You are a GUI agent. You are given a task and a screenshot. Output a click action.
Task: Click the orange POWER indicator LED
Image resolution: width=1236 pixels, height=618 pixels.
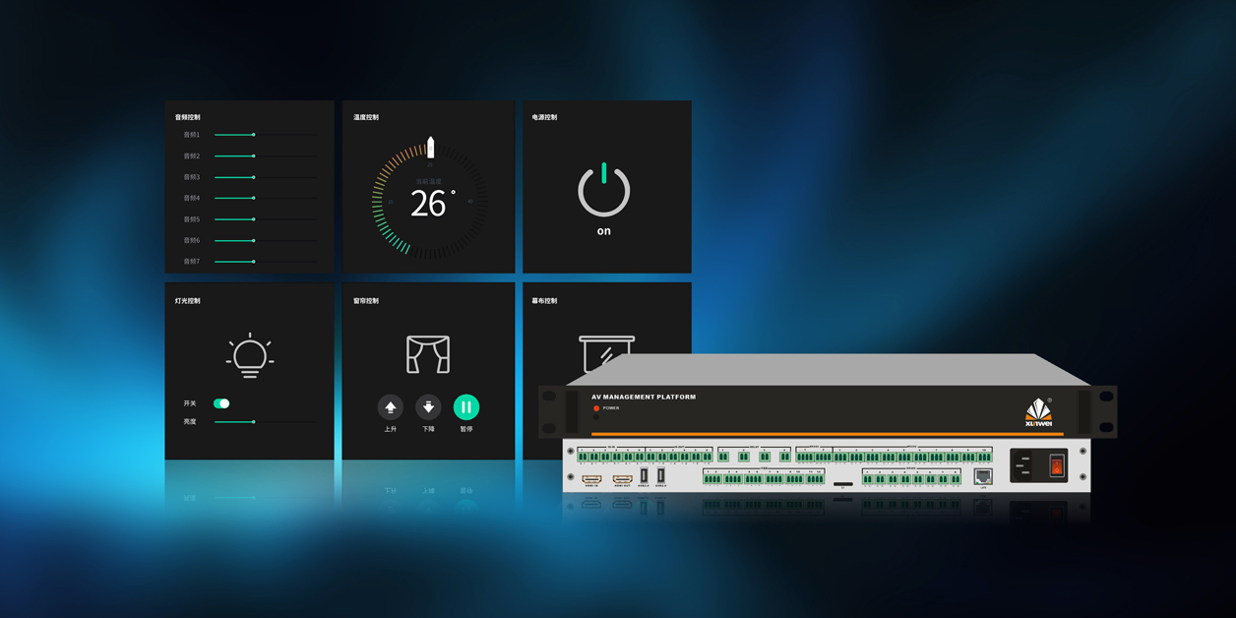(x=595, y=407)
